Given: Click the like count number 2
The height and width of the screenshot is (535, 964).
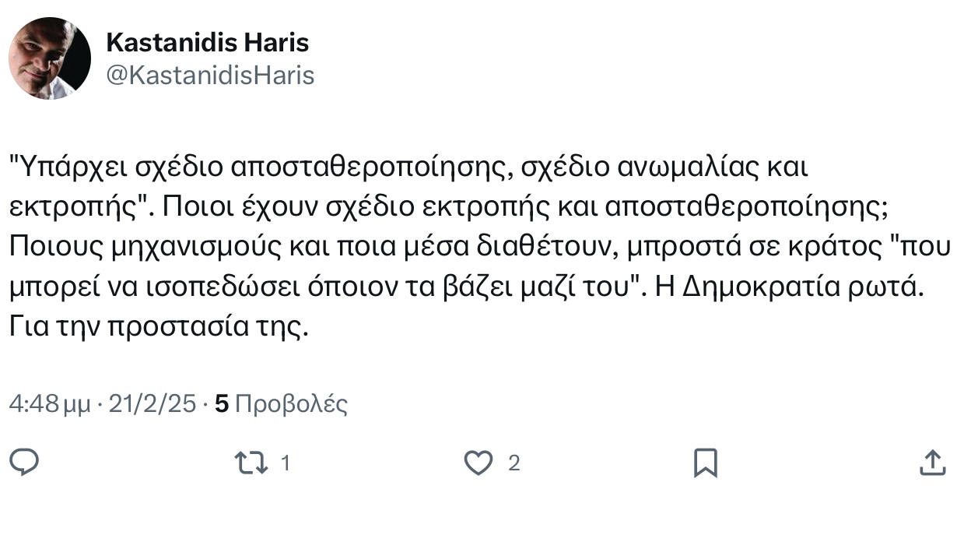Looking at the screenshot, I should pyautogui.click(x=514, y=464).
